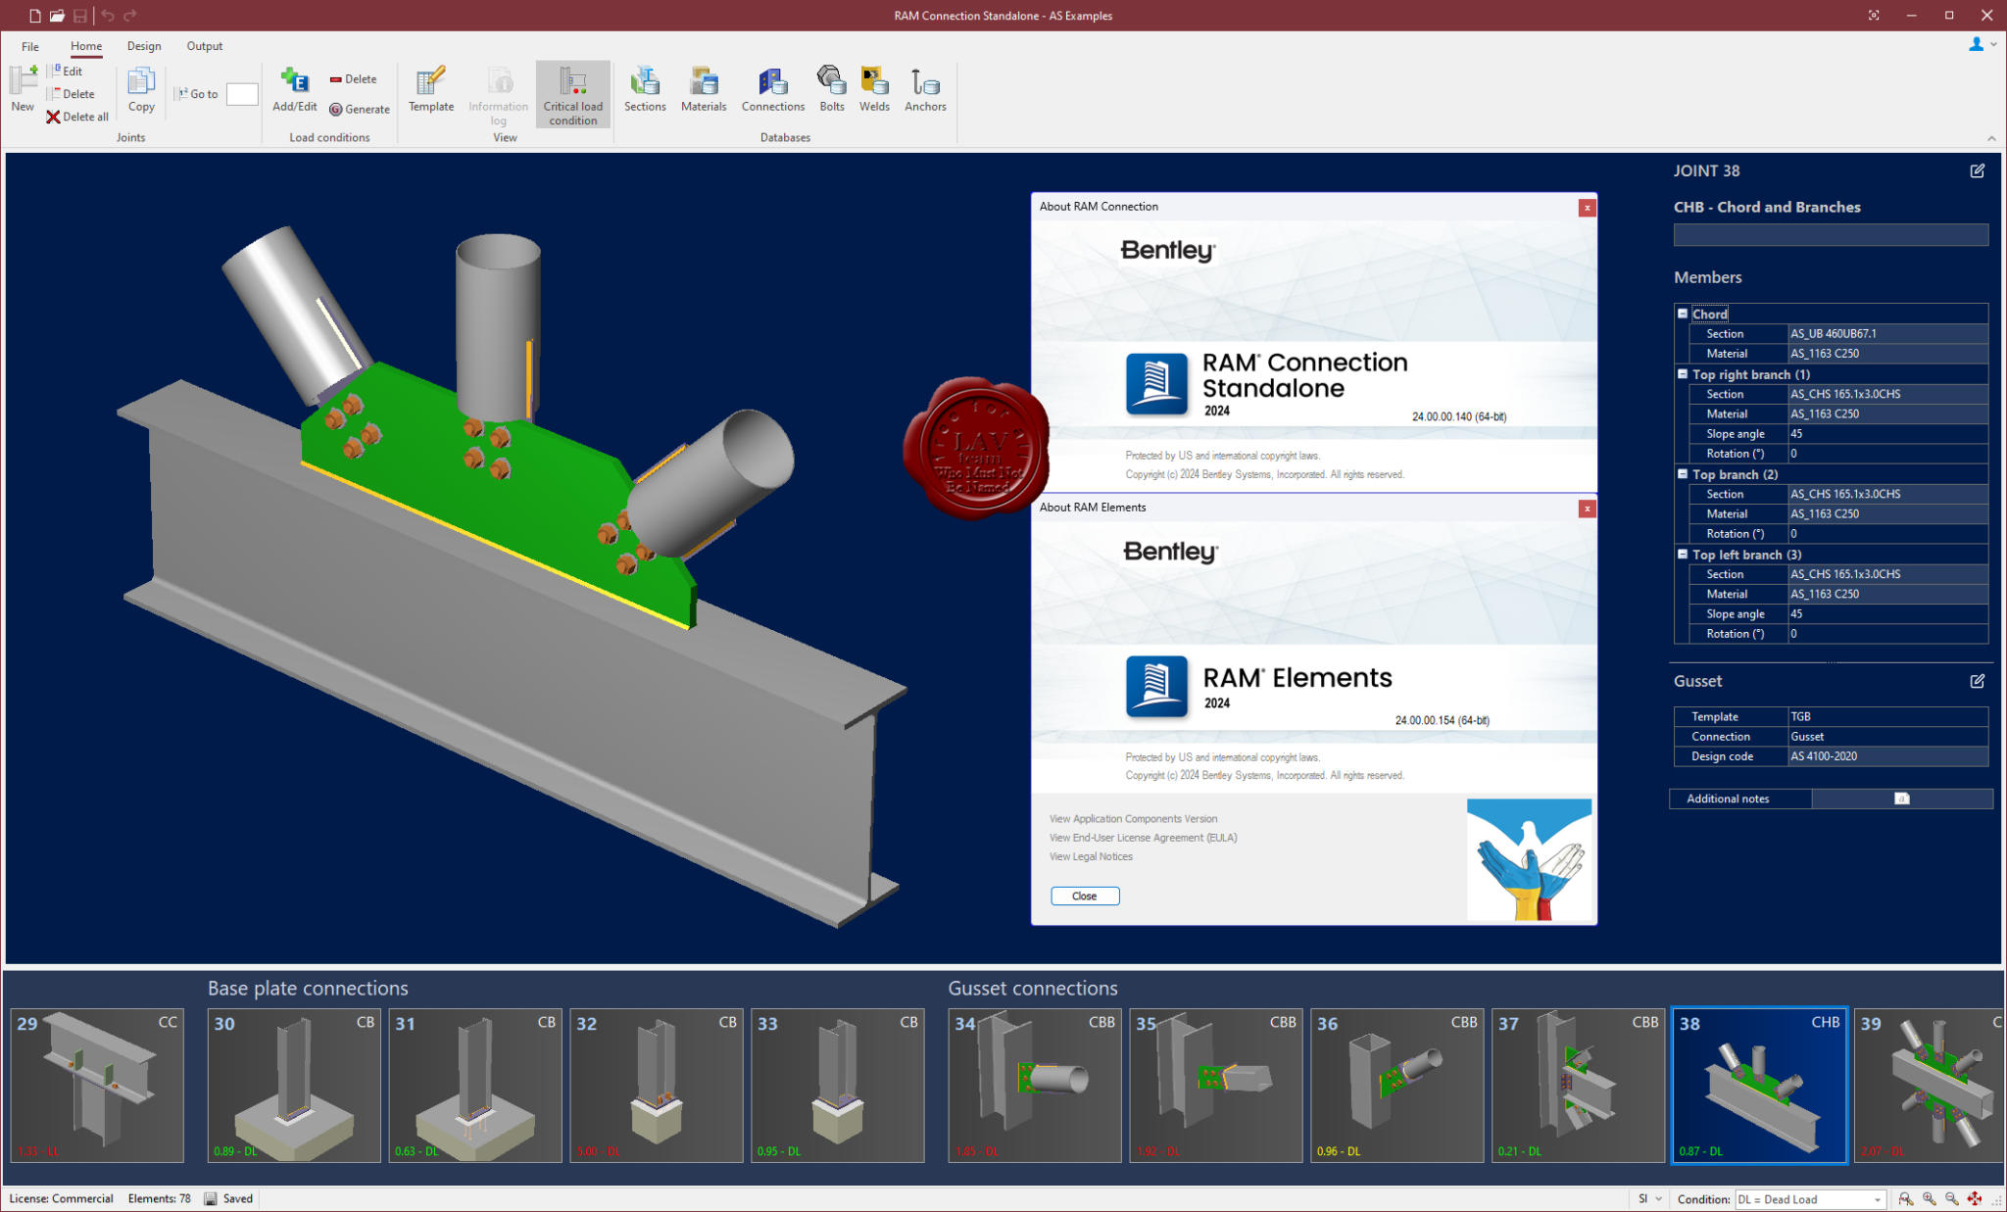
Task: Collapse the Chord members group
Action: click(1684, 313)
